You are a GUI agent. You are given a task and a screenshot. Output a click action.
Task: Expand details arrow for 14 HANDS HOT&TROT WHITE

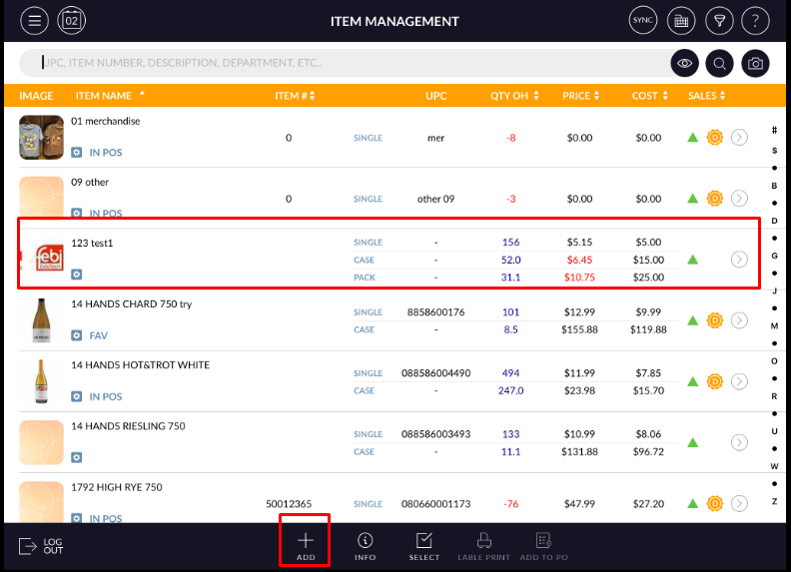point(739,381)
